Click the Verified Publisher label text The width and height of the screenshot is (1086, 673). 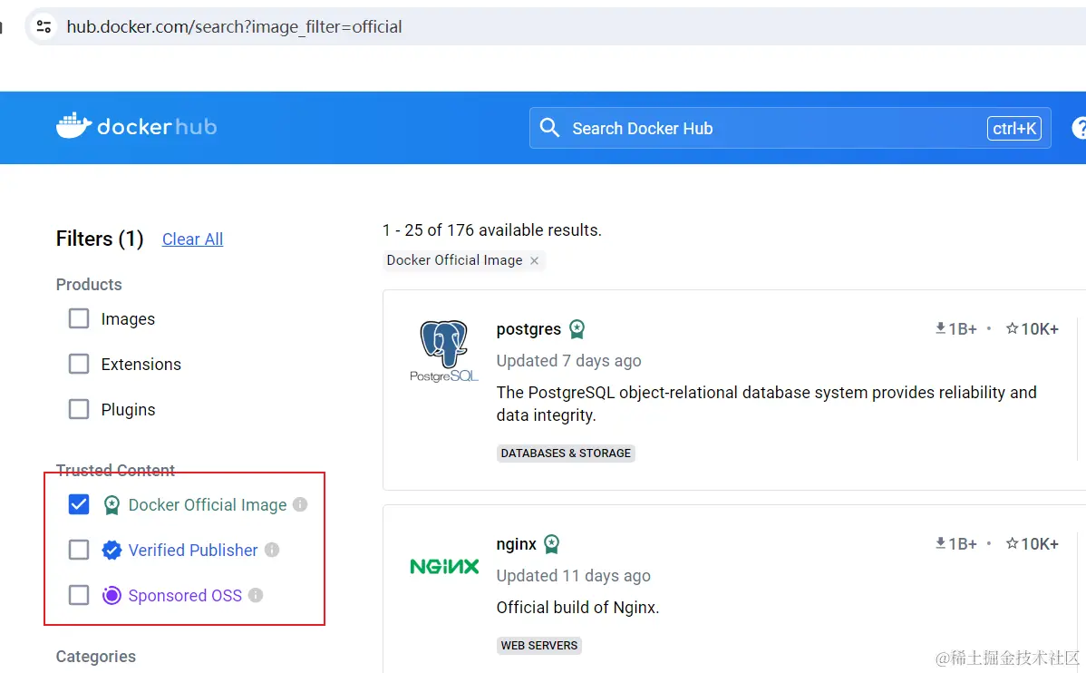(193, 551)
